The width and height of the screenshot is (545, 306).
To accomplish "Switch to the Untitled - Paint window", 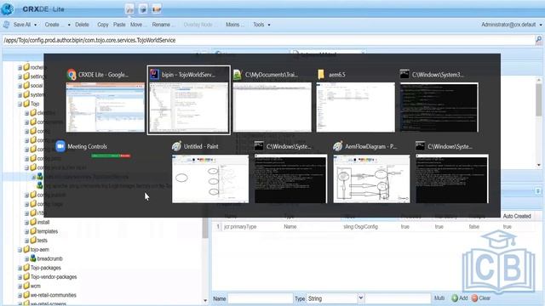I will point(210,172).
